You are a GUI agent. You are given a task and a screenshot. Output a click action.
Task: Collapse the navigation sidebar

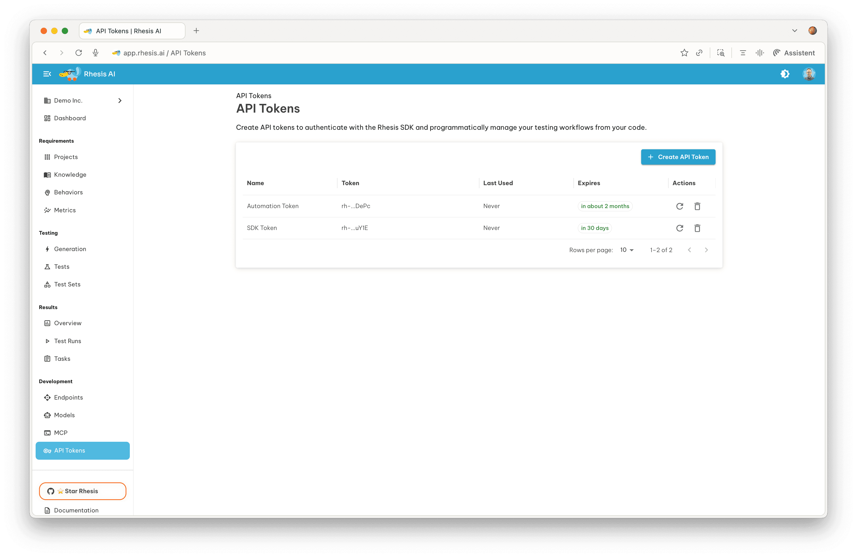pyautogui.click(x=47, y=74)
